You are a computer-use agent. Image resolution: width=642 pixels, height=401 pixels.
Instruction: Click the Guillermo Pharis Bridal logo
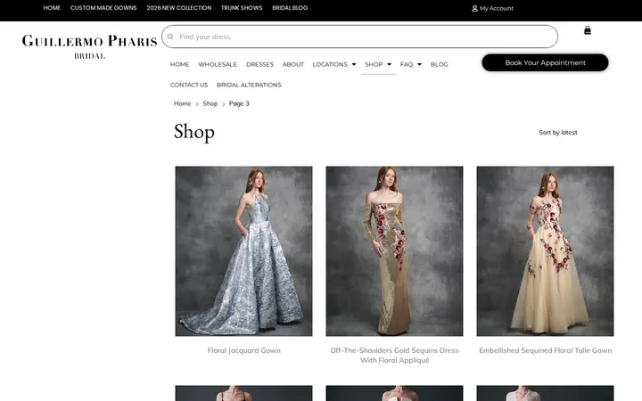[x=90, y=46]
